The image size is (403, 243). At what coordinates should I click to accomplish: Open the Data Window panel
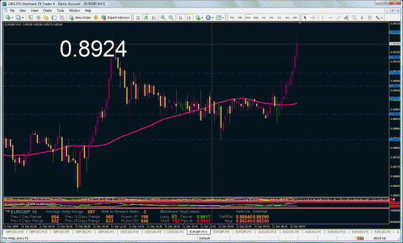pos(38,17)
